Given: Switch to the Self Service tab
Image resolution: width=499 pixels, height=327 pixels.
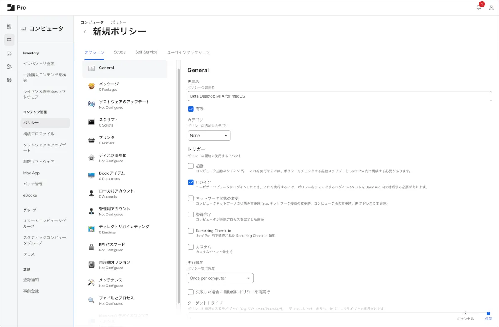Looking at the screenshot, I should [146, 52].
